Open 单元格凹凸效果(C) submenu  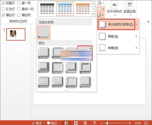click(x=118, y=25)
